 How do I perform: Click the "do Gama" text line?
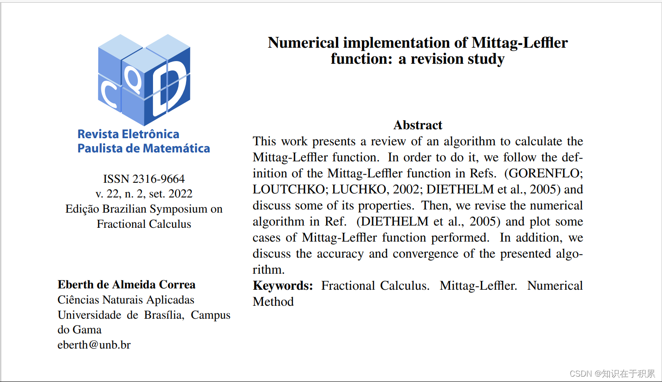tap(79, 329)
